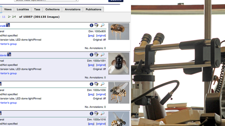
Task: Go to the Annotations tab
Action: 73,10
